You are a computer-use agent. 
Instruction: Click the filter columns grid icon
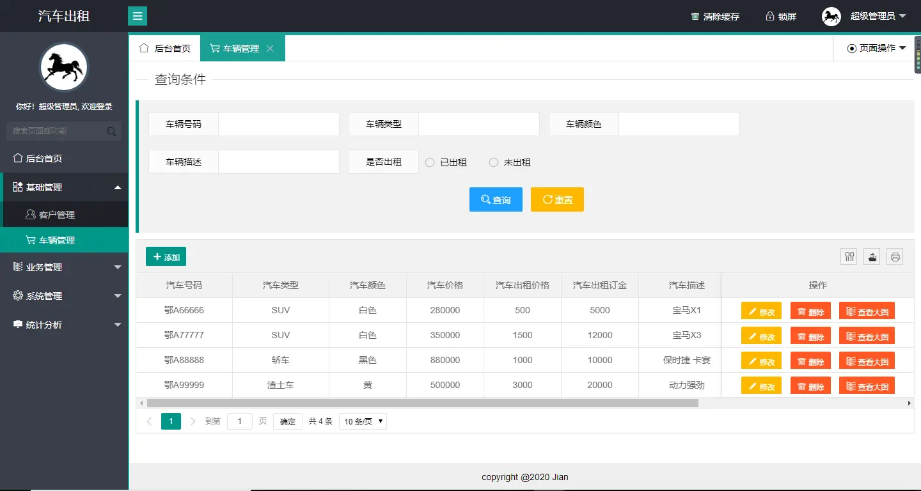click(849, 256)
